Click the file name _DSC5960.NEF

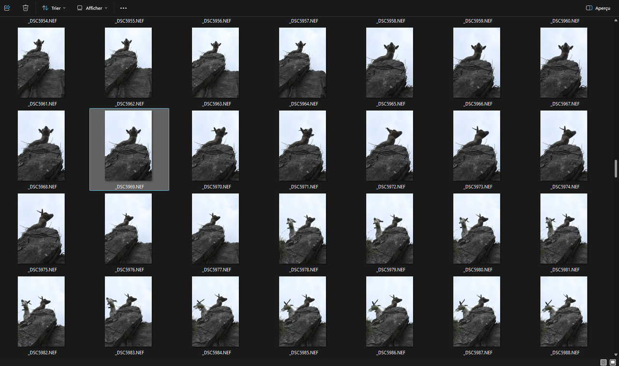pos(565,21)
